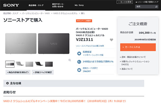This screenshot has width=161, height=106.
Task: Open 長期保証 <3年ベーシック> 付属 link
Action: pos(93,53)
